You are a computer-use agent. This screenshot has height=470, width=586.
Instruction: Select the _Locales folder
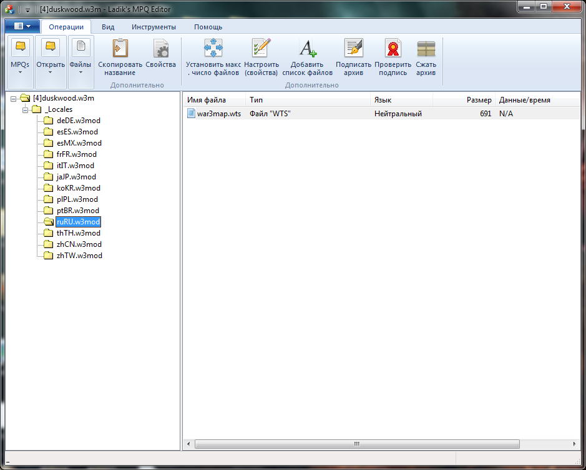point(58,109)
